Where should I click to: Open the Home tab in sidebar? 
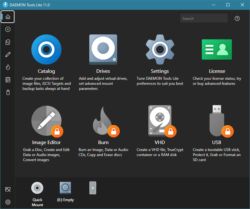[8, 17]
